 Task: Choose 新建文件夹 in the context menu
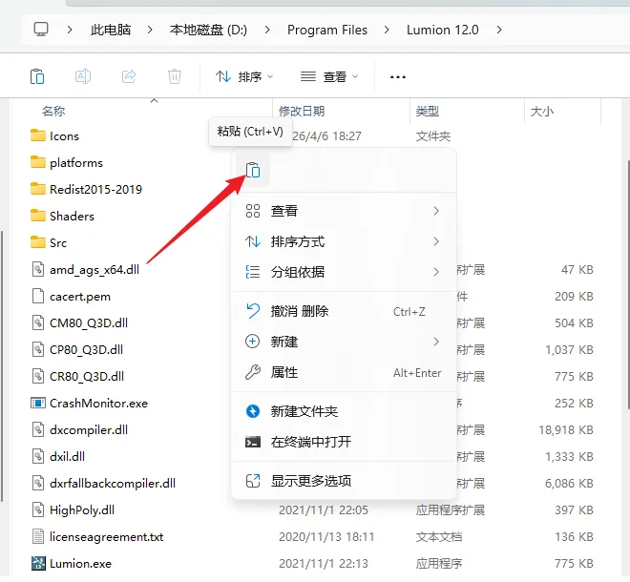[x=344, y=411]
